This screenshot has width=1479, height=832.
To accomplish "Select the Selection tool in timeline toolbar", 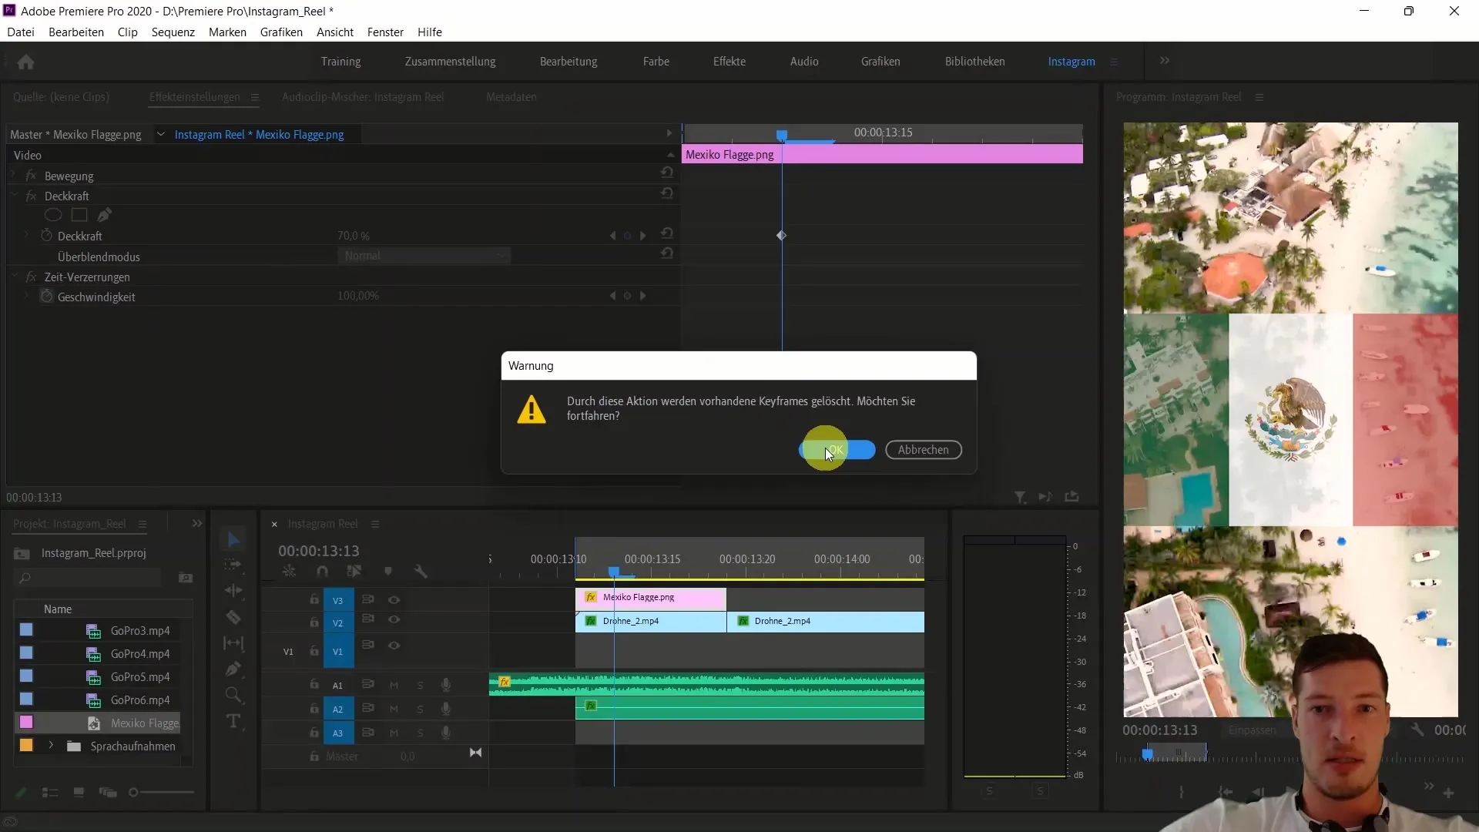I will pos(234,539).
